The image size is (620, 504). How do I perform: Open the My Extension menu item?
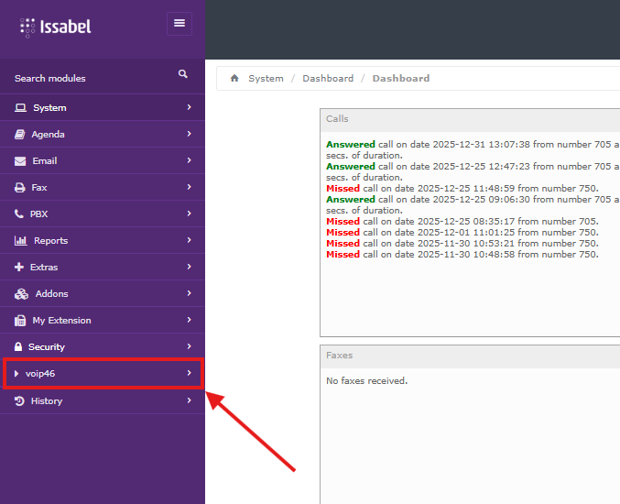pyautogui.click(x=103, y=320)
